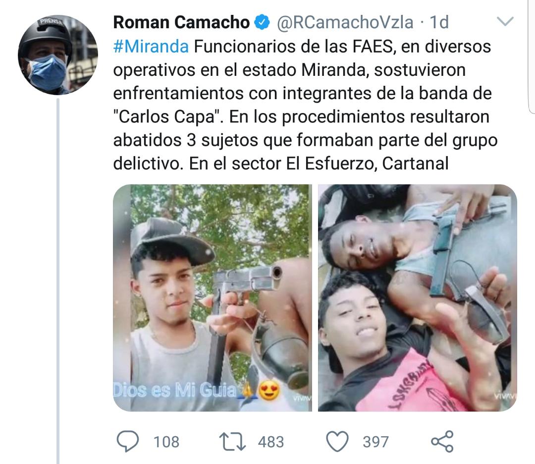Screen dimensions: 535x464
Task: Click the "Dios es Mi Guia" caption overlay
Action: click(175, 390)
